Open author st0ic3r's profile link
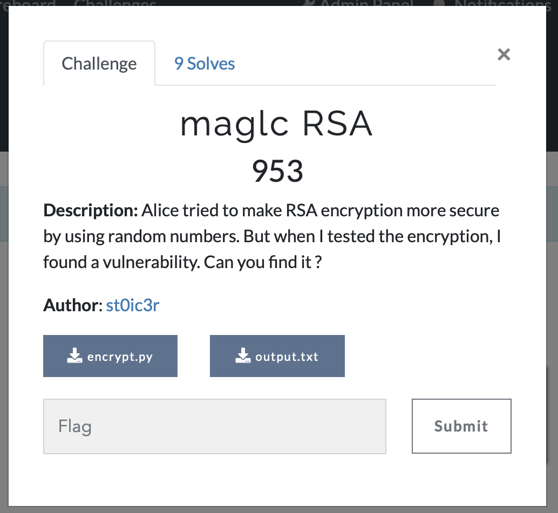The image size is (558, 513). pyautogui.click(x=133, y=305)
